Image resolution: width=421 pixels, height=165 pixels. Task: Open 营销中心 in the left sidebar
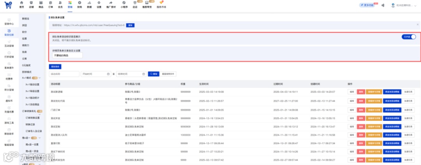click(9, 22)
